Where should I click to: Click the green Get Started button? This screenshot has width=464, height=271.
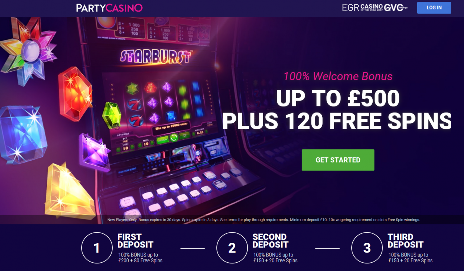[338, 160]
